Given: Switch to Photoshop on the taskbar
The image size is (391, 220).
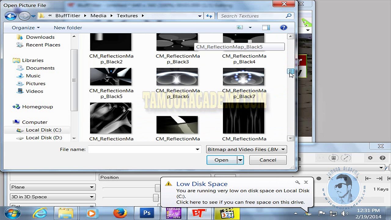Looking at the screenshot, I should point(147,213).
